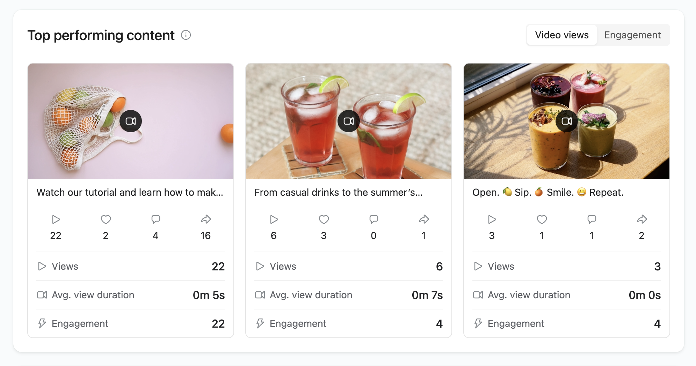Screen dimensions: 696x366
Task: Click heart likes icon on tutorial video card
Action: 106,219
